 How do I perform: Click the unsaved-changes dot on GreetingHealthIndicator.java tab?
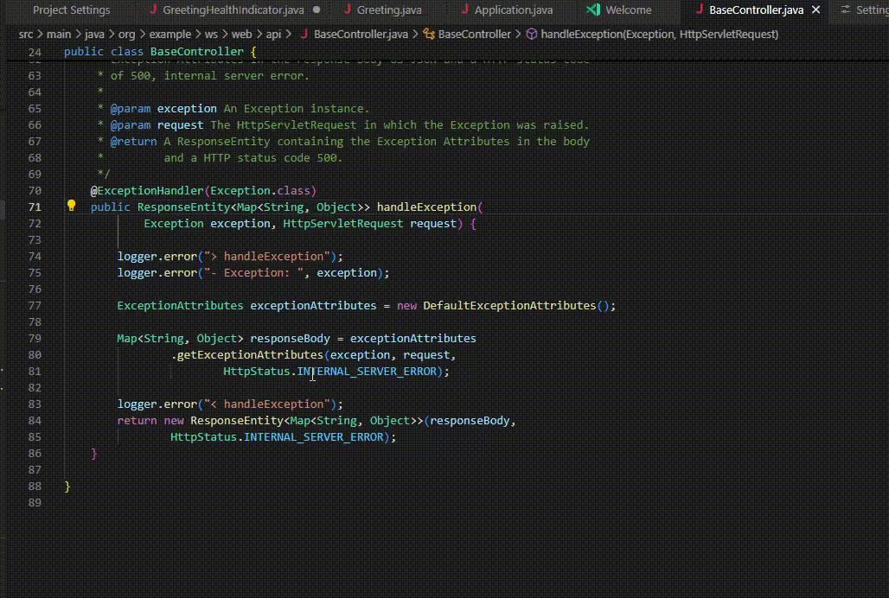317,10
